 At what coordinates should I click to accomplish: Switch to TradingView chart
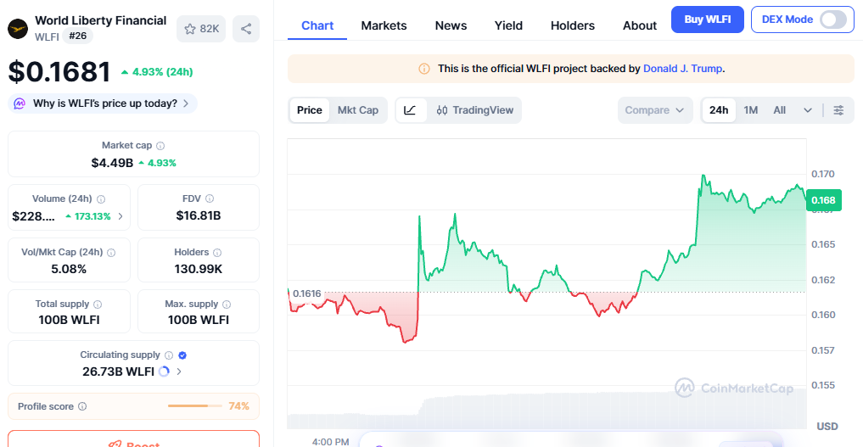pyautogui.click(x=474, y=110)
